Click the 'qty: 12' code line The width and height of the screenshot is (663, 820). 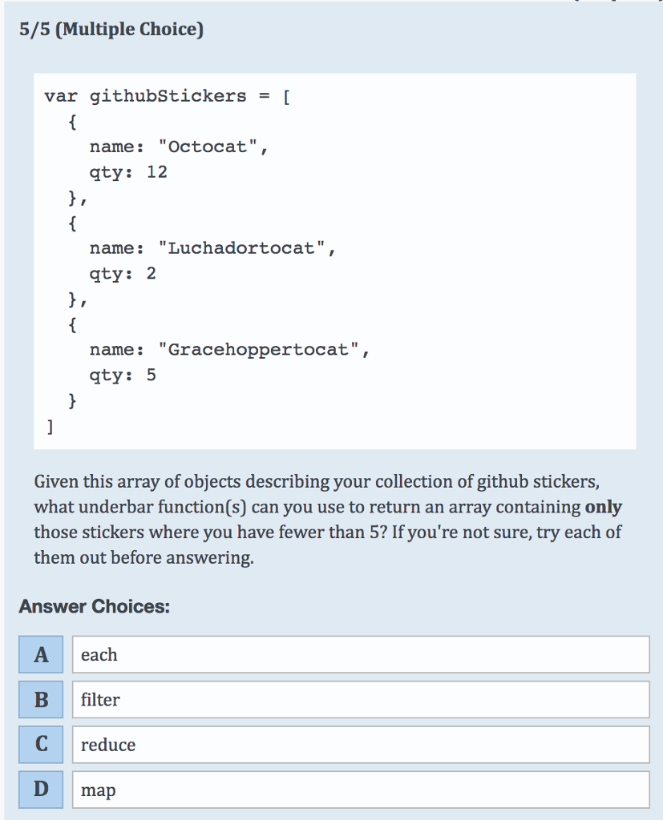click(x=128, y=172)
